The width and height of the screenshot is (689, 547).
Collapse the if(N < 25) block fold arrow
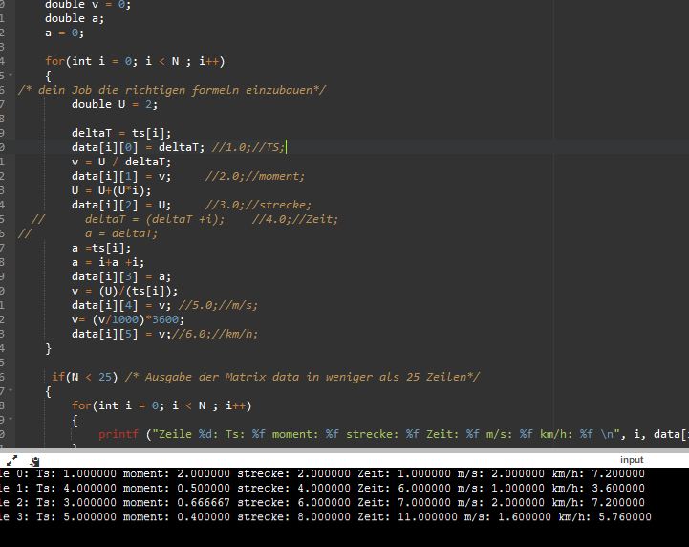coord(11,390)
